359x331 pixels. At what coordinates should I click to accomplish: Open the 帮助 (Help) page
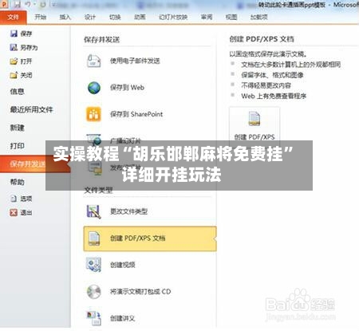(x=18, y=182)
